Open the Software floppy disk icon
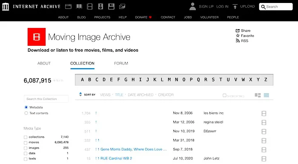 click(x=112, y=7)
